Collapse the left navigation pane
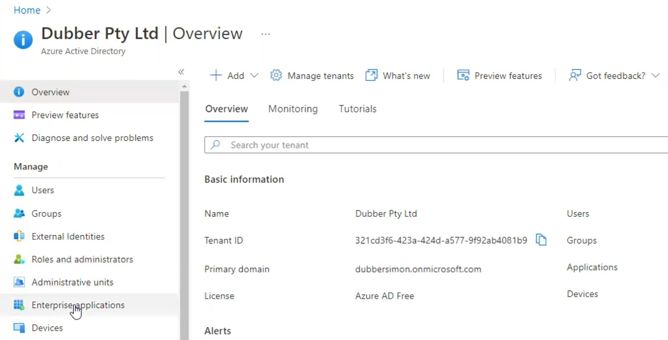668x340 pixels. coord(181,72)
